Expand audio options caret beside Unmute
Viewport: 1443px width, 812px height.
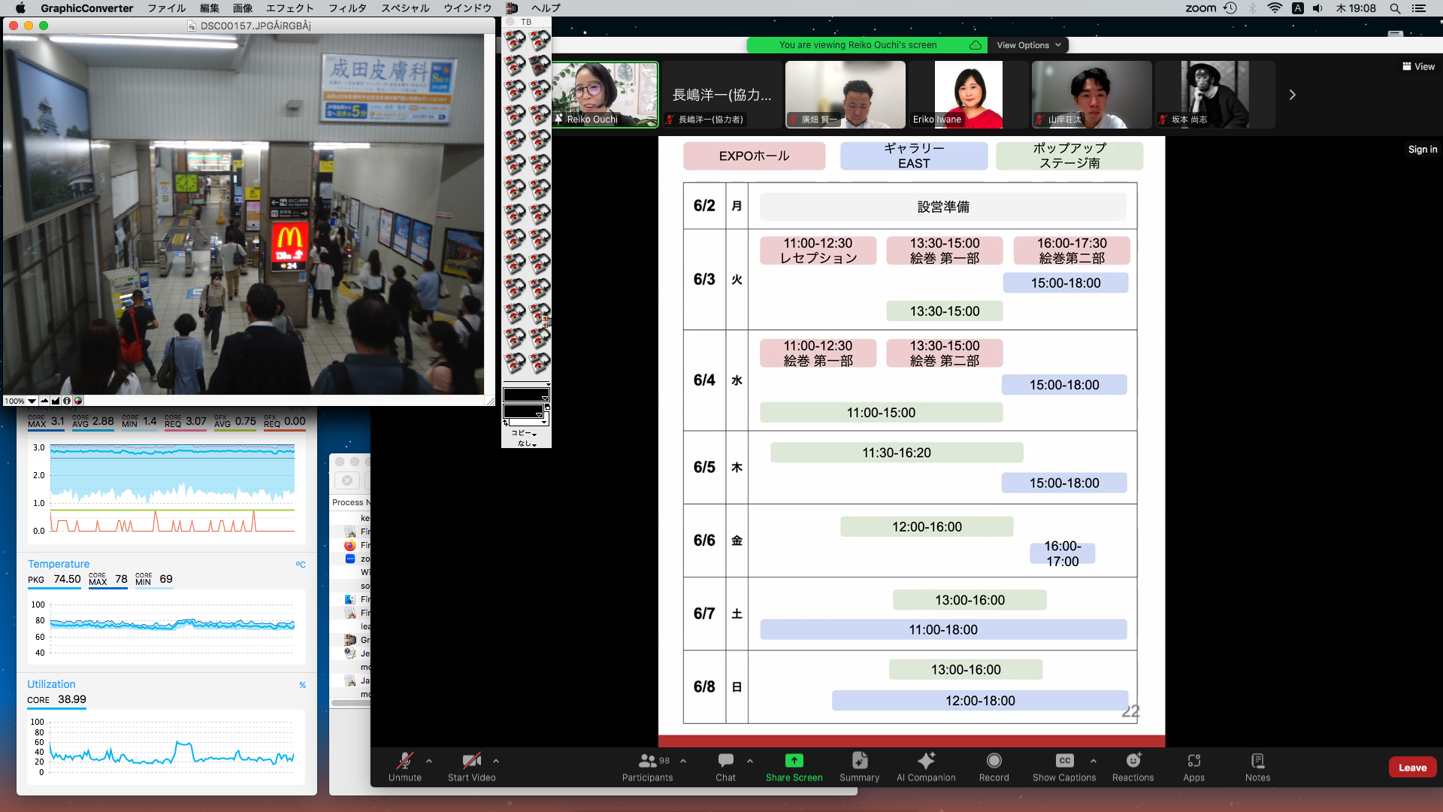click(x=429, y=761)
